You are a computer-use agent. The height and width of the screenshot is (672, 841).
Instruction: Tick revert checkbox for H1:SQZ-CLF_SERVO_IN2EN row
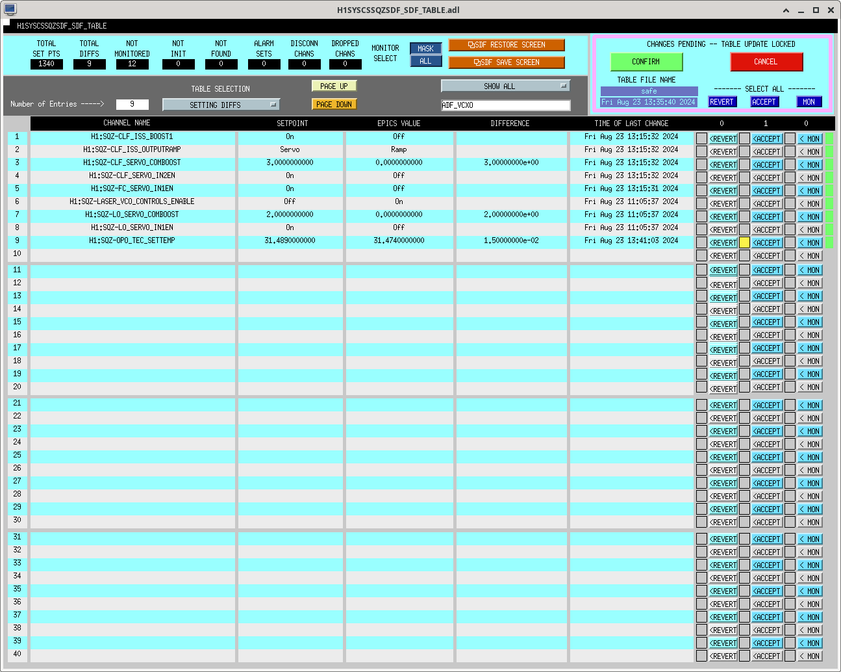point(701,177)
